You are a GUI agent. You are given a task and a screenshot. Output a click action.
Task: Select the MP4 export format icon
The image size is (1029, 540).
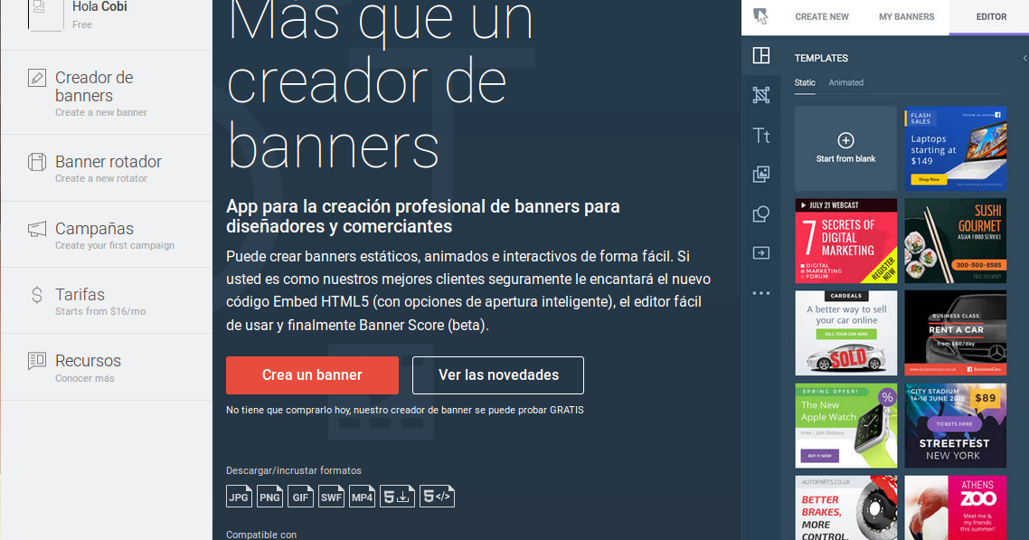[x=362, y=496]
